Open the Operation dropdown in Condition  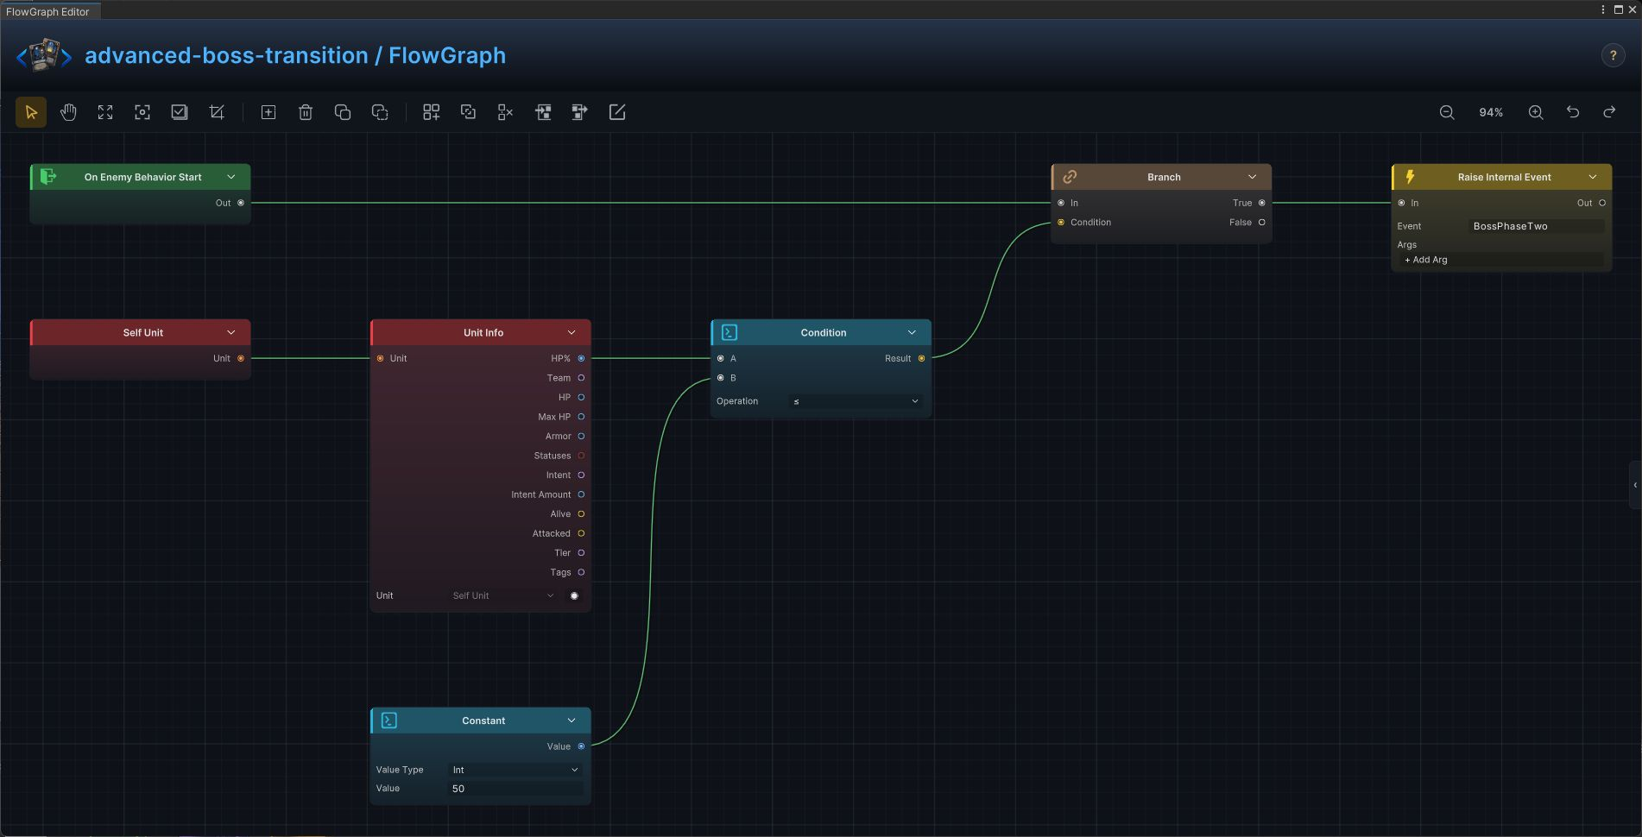tap(856, 401)
